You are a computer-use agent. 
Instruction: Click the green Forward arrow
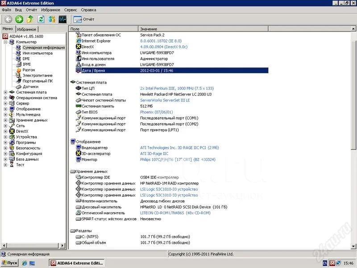pyautogui.click(x=19, y=19)
